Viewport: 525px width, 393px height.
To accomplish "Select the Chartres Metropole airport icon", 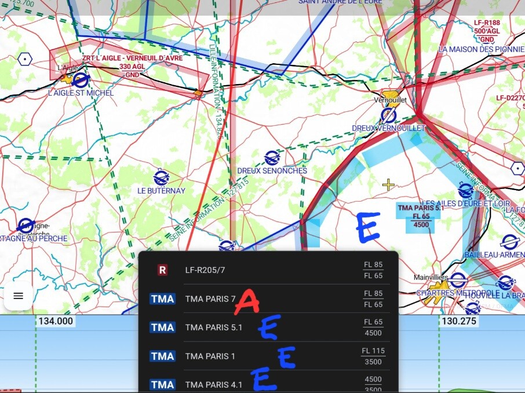I will coord(458,281).
